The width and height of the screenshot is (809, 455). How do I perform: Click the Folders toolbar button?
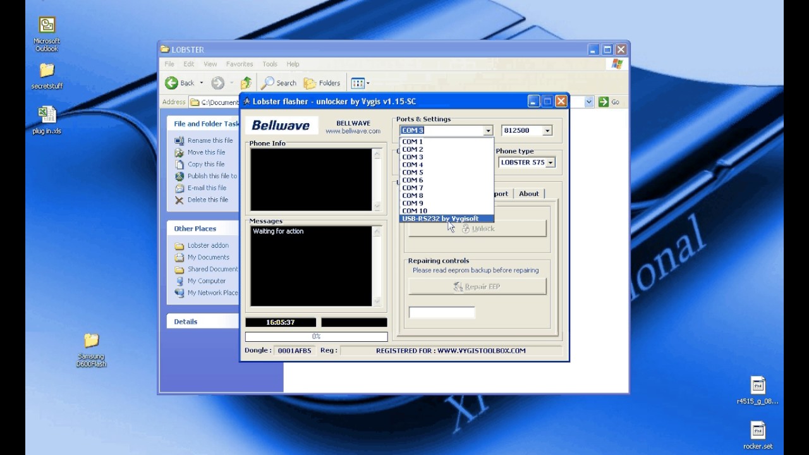(x=322, y=83)
